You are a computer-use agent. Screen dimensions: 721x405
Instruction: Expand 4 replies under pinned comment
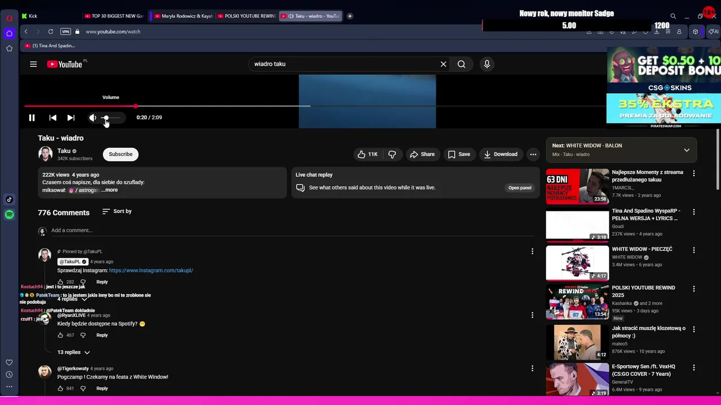(x=73, y=299)
